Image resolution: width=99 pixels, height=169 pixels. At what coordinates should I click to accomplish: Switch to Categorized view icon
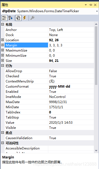pos(4,18)
